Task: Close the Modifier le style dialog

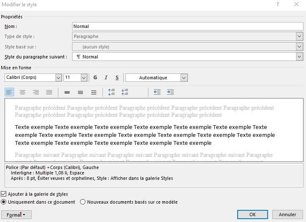Action: pos(296,4)
